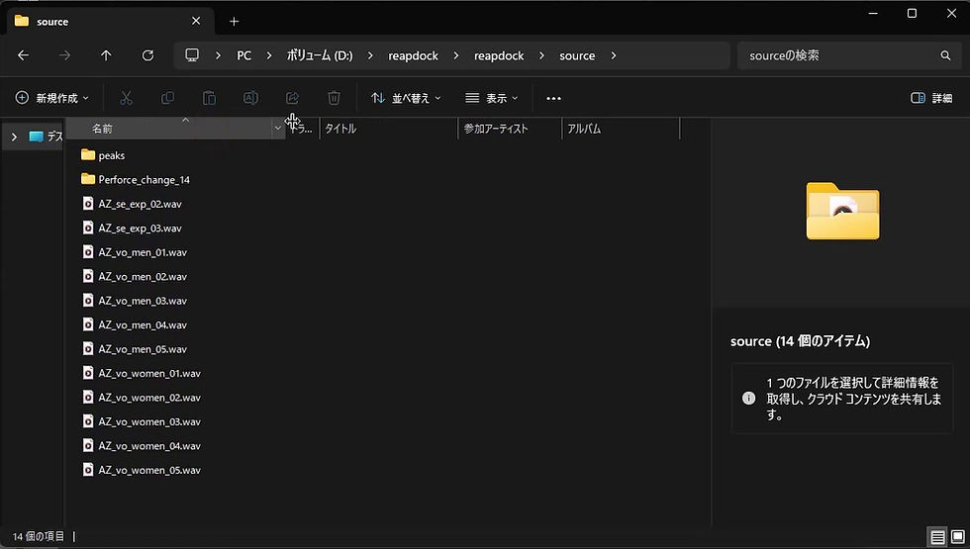The height and width of the screenshot is (549, 970).
Task: Expand the navigation pane tree item
Action: (x=14, y=137)
